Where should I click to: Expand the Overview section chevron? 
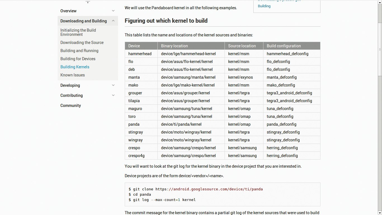click(113, 11)
